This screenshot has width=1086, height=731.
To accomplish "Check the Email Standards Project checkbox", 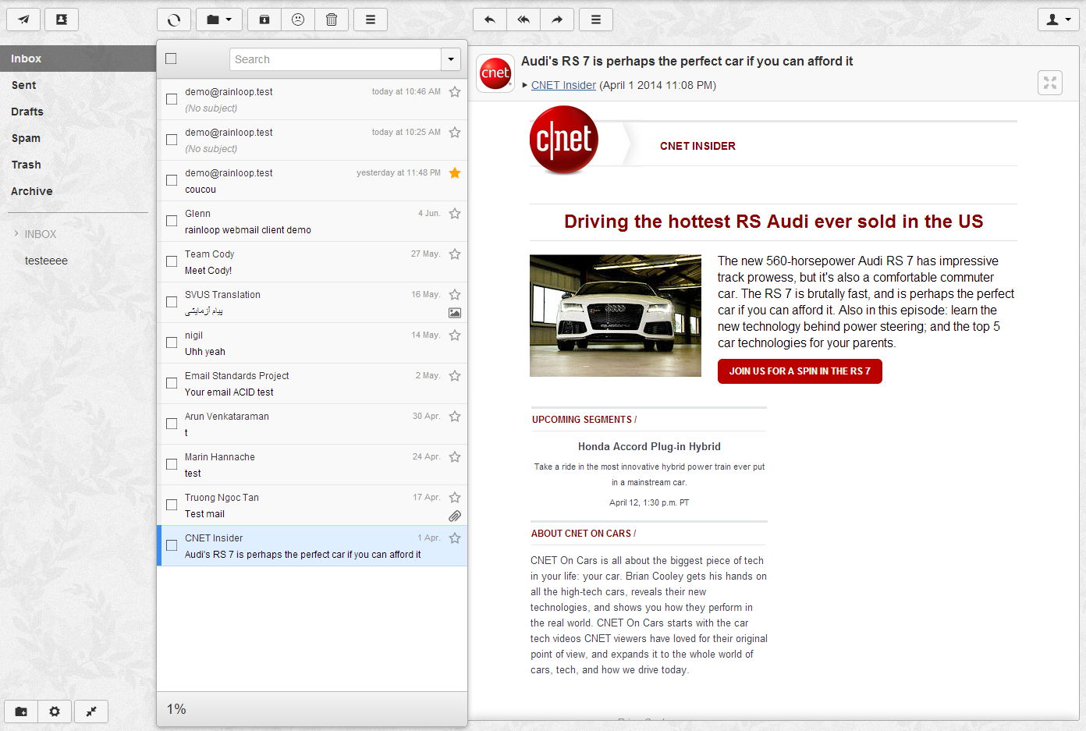I will coord(172,383).
